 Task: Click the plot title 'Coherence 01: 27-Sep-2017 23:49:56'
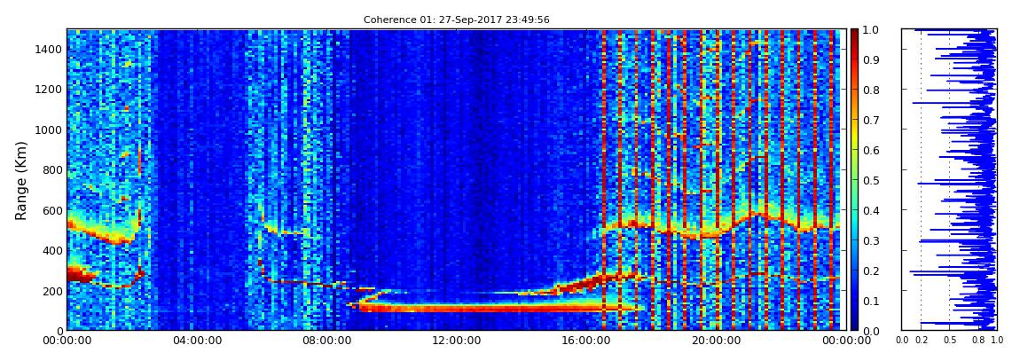click(456, 20)
